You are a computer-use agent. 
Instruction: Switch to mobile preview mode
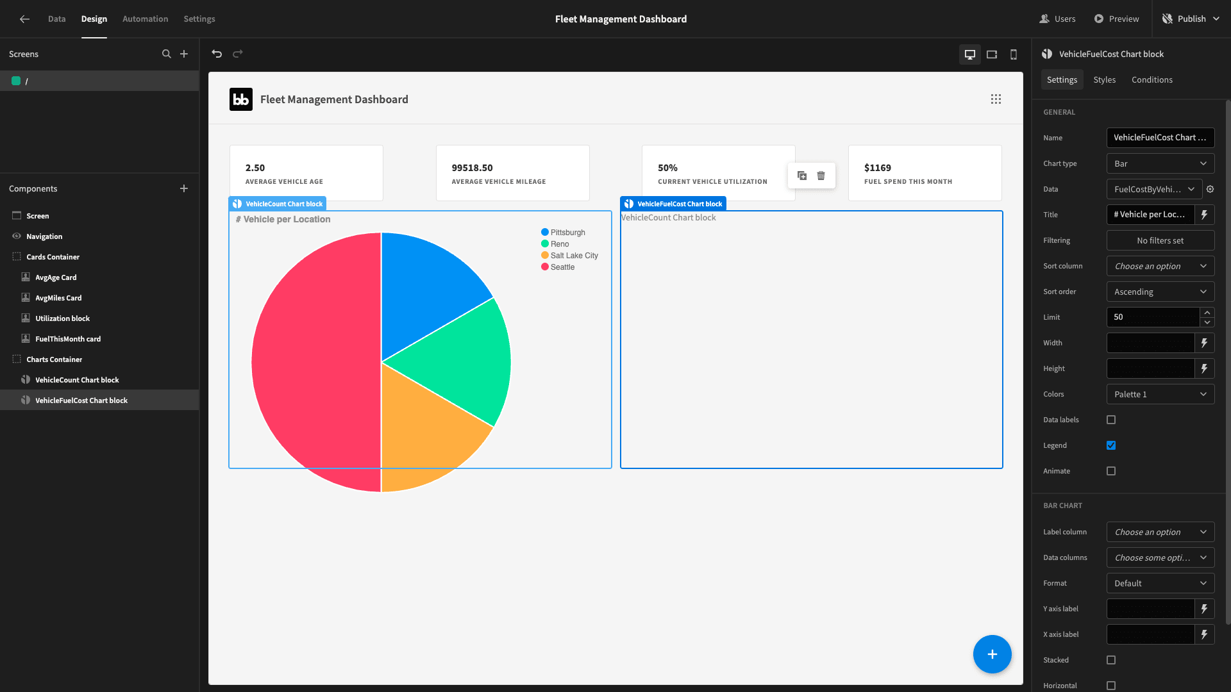point(1014,54)
